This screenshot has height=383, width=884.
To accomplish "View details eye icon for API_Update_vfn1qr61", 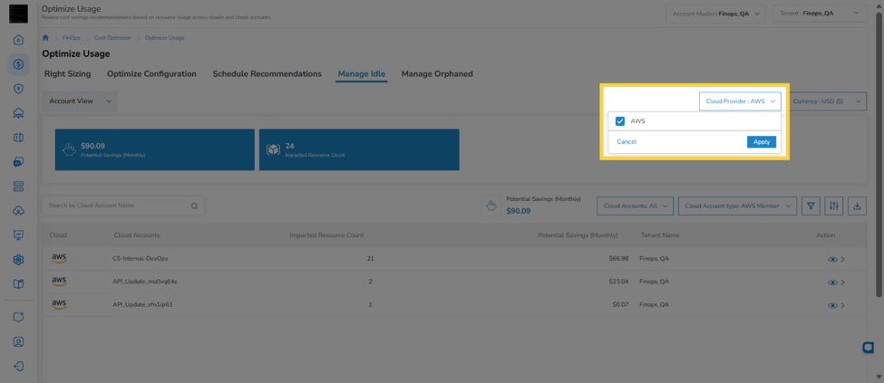I will [832, 306].
